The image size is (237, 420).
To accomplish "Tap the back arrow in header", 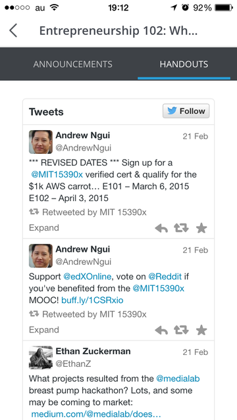I will (13, 30).
